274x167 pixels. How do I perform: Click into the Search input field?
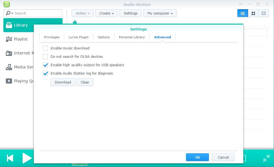(38, 13)
